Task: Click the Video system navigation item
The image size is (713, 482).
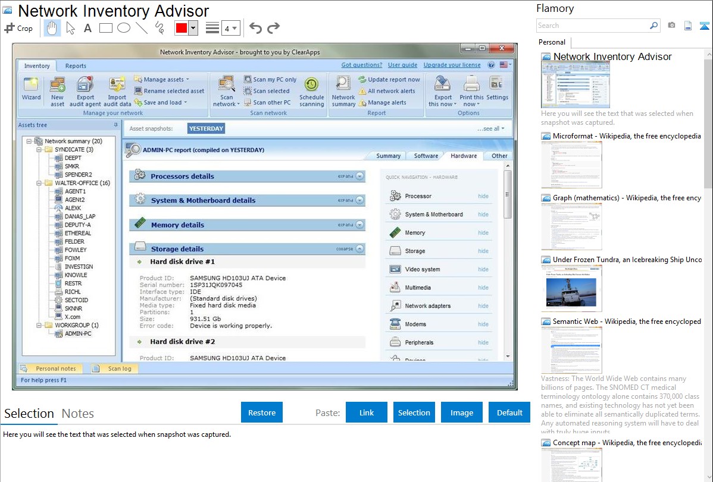Action: 423,269
